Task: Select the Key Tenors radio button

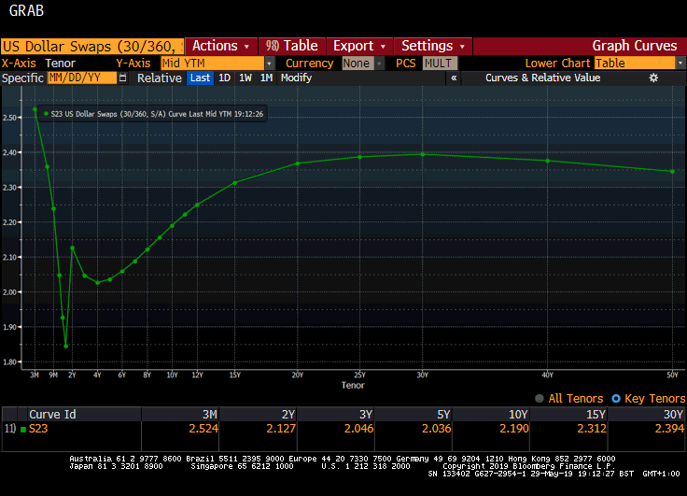Action: [615, 399]
